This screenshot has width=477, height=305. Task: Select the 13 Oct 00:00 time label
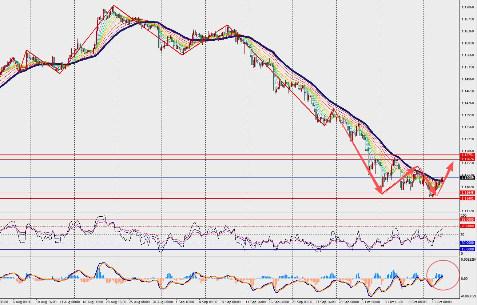click(x=442, y=302)
